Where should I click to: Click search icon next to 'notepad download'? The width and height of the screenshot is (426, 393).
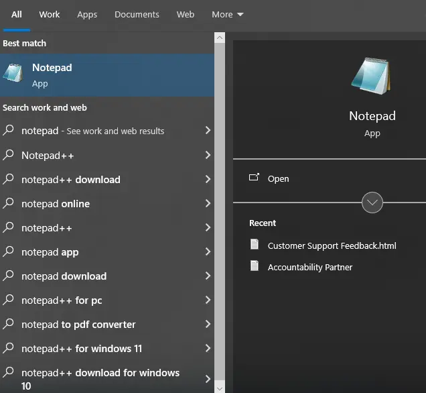pos(8,276)
